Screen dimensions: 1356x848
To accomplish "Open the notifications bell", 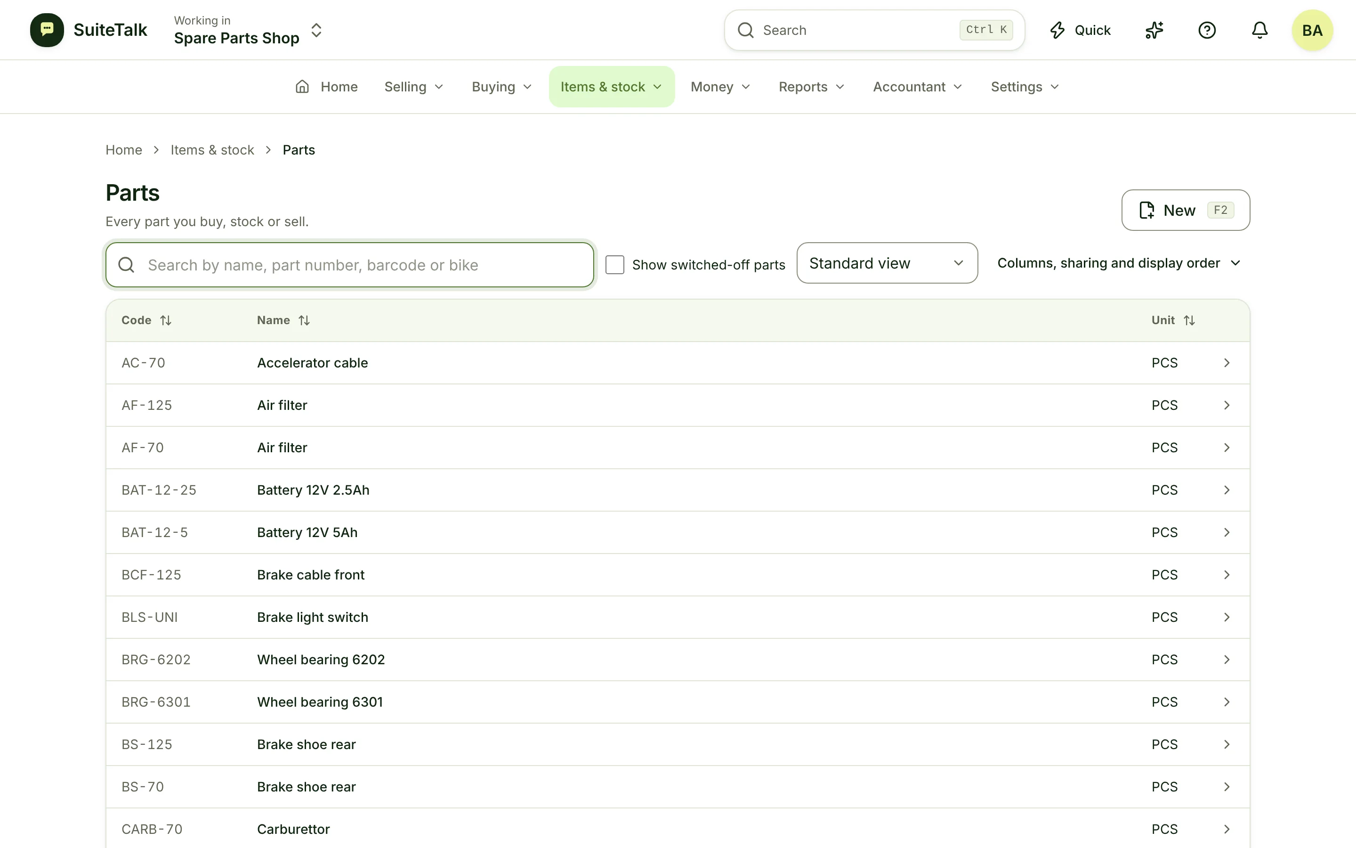I will point(1259,30).
